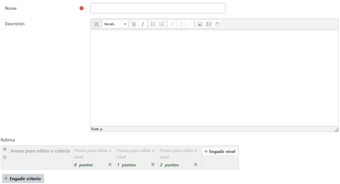The width and height of the screenshot is (340, 184).
Task: Remove the 0 puntos level
Action: pos(110,164)
